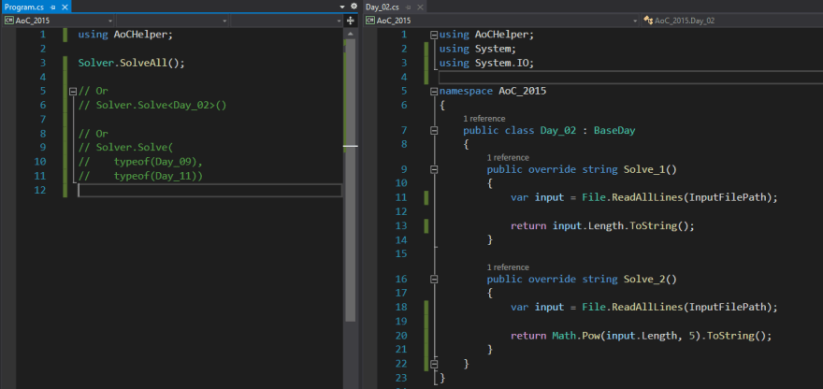Open '1 reference' link above Day_02 class

tap(484, 119)
